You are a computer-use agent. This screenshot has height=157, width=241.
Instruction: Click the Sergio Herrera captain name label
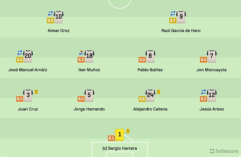click(120, 148)
